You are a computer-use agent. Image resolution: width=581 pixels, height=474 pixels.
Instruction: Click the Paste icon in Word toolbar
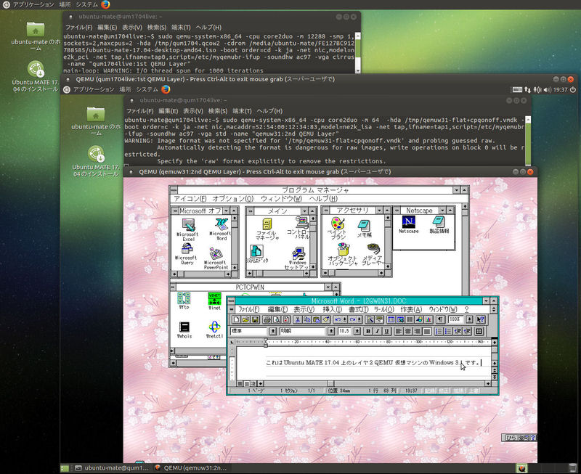(x=317, y=319)
